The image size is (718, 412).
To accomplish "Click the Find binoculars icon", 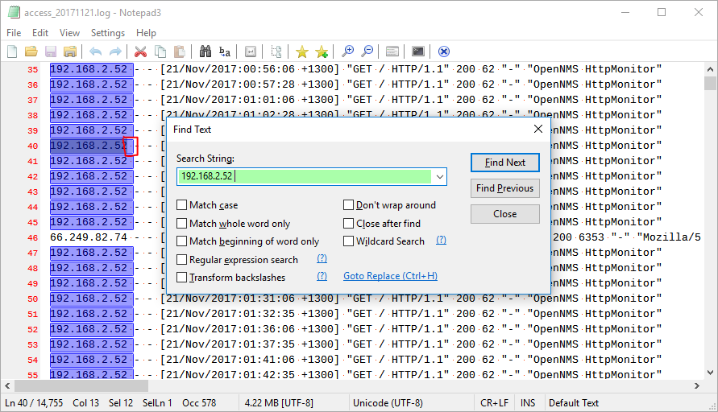I will click(205, 51).
